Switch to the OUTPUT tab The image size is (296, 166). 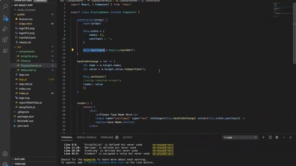click(128, 137)
